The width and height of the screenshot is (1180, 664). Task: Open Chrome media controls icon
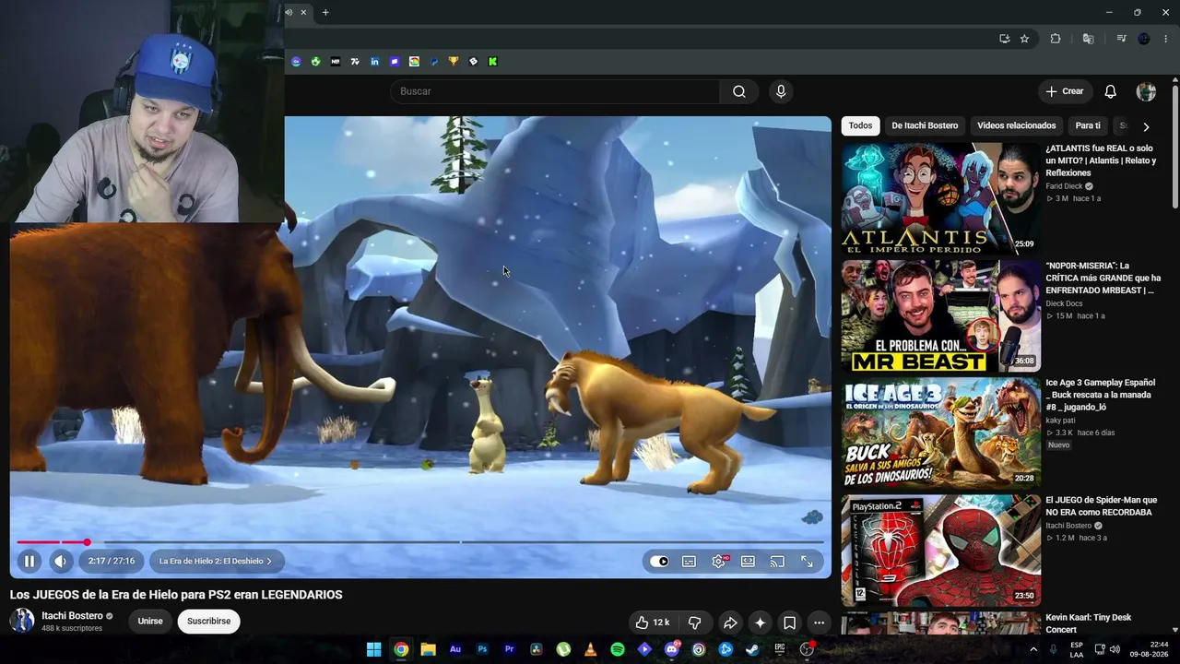tap(1121, 39)
